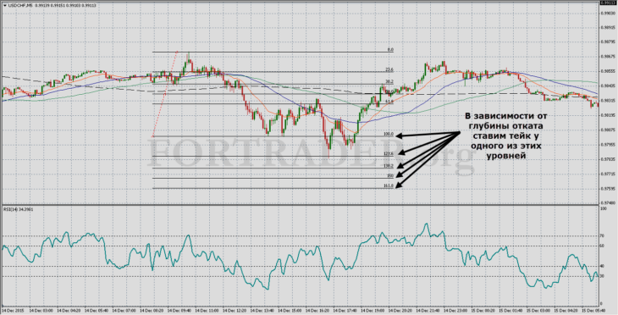Screen dimensions: 618x315
Task: Open the USDCHF,M5 chart title dropdown triangle
Action: pyautogui.click(x=4, y=6)
